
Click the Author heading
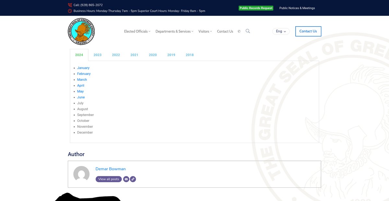76,154
